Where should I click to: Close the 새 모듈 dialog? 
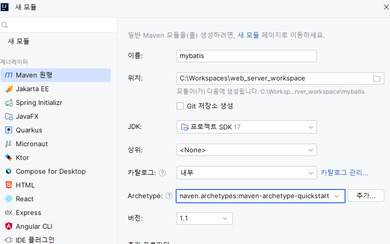386,7
